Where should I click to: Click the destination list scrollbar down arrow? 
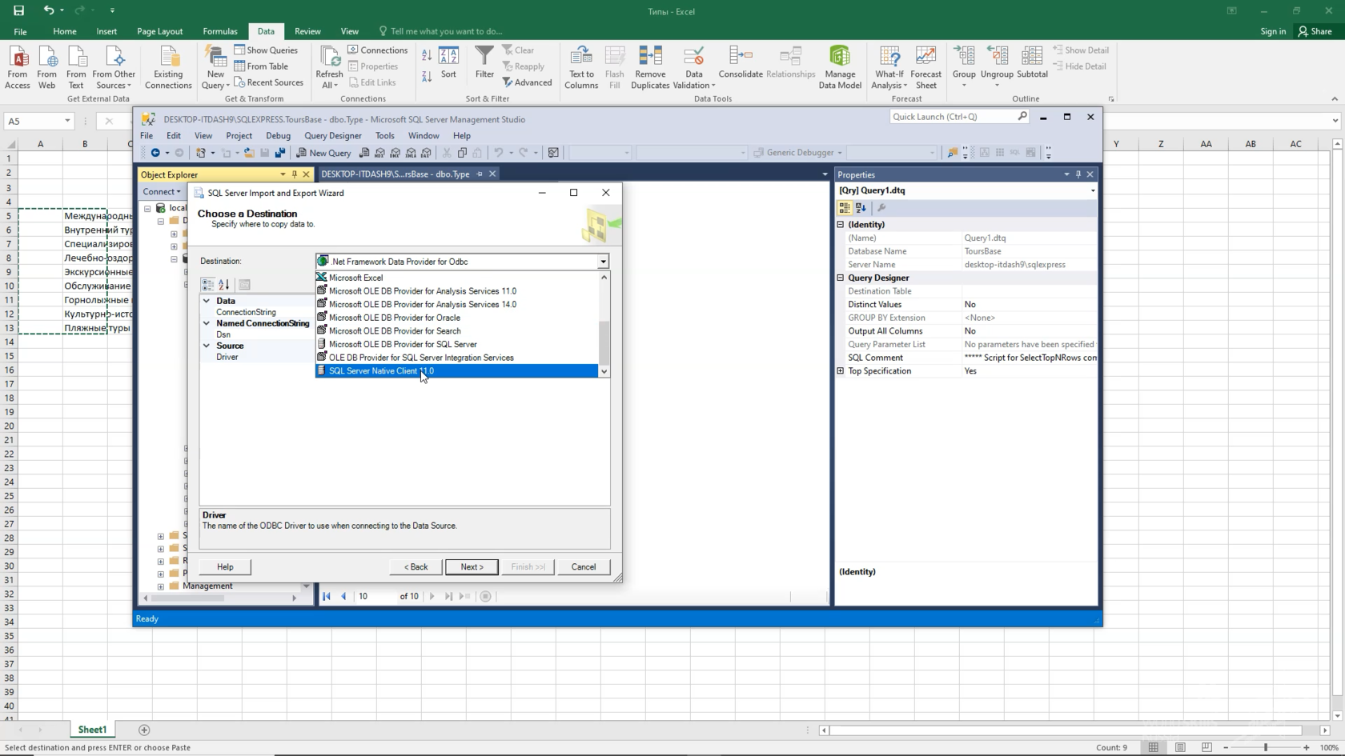[604, 371]
